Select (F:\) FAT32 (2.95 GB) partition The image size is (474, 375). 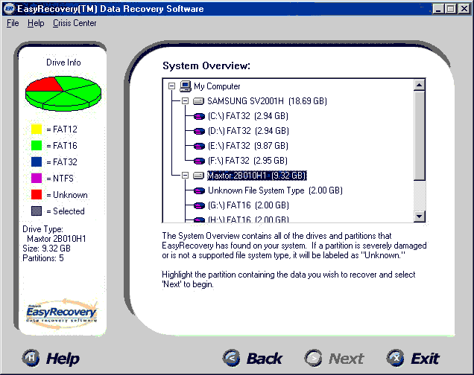coord(247,161)
